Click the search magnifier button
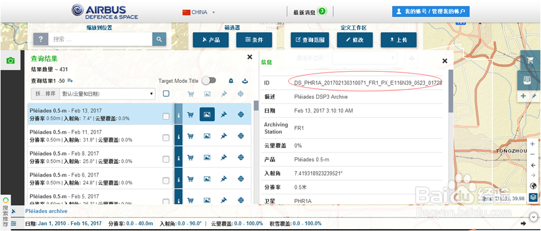This screenshot has width=541, height=231. (159, 39)
